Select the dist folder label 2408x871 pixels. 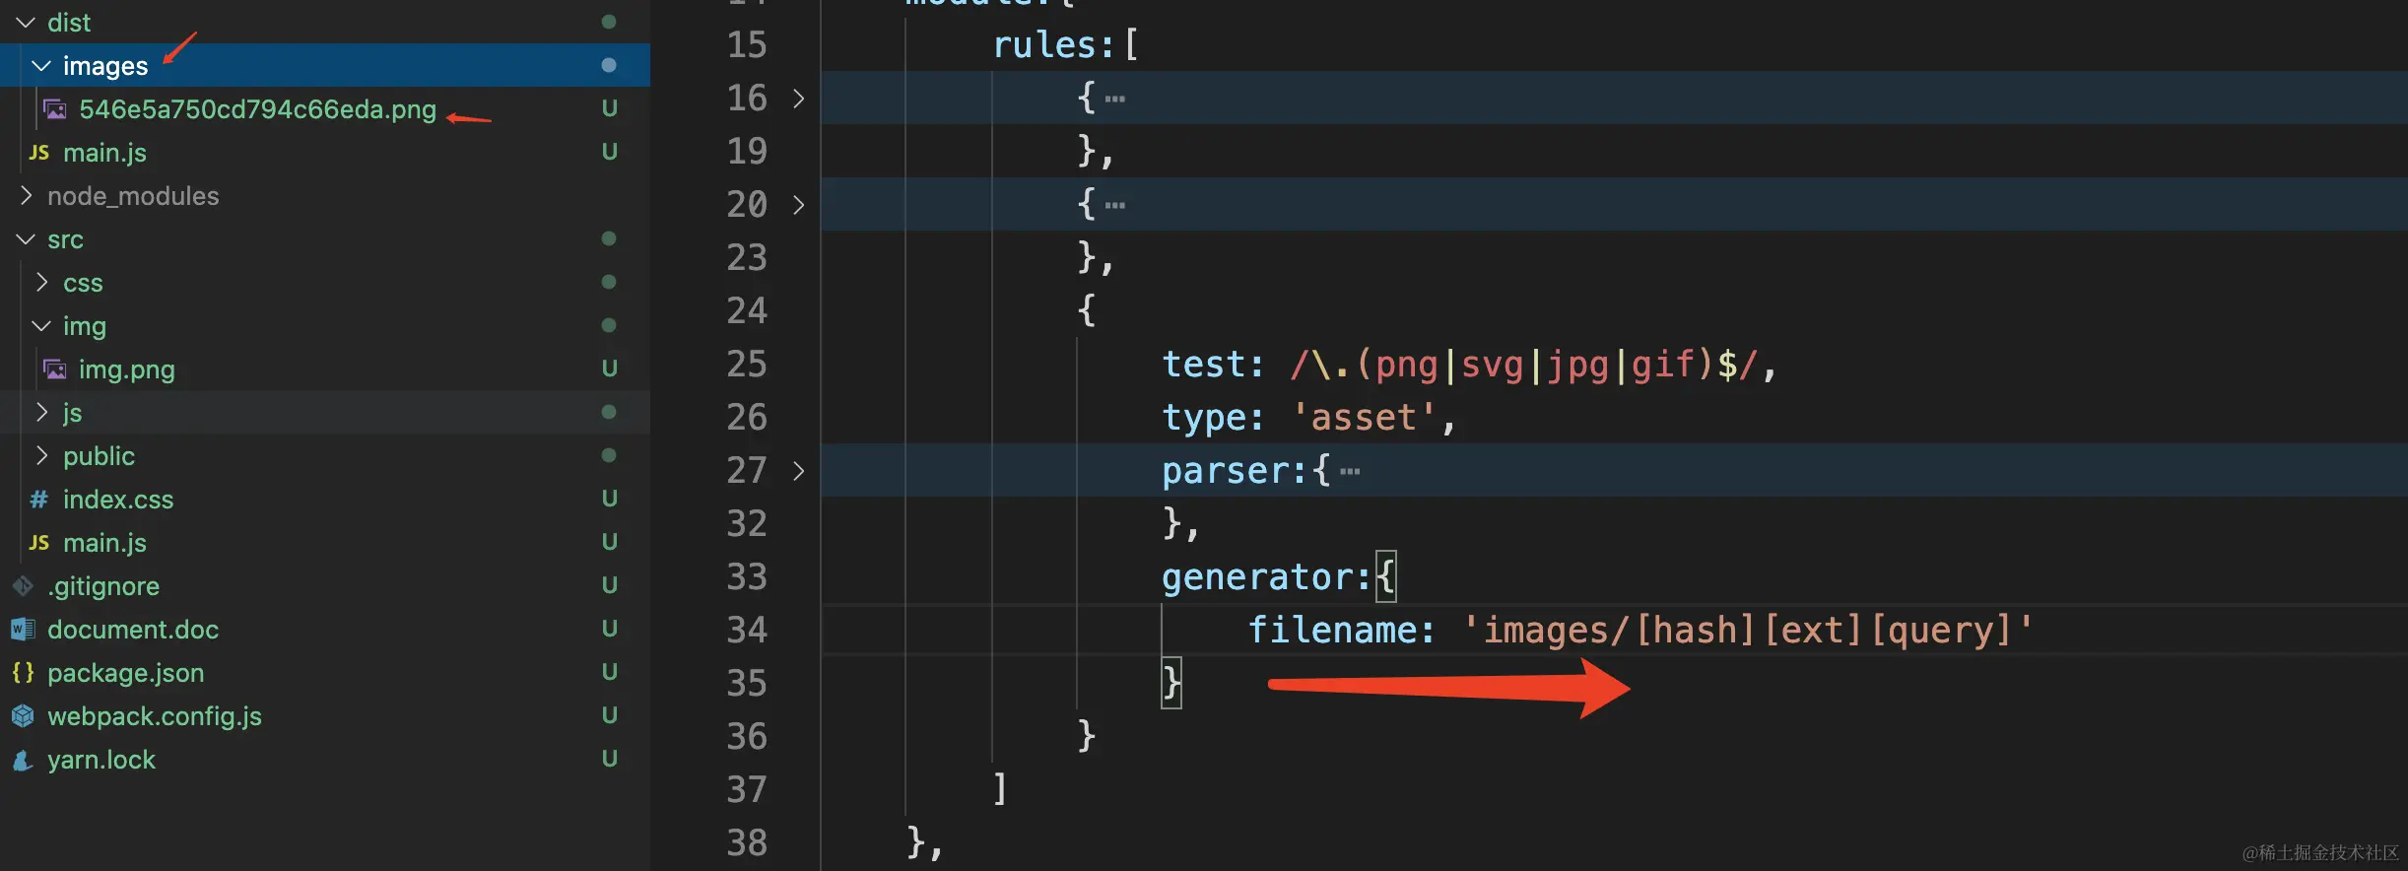pyautogui.click(x=69, y=22)
